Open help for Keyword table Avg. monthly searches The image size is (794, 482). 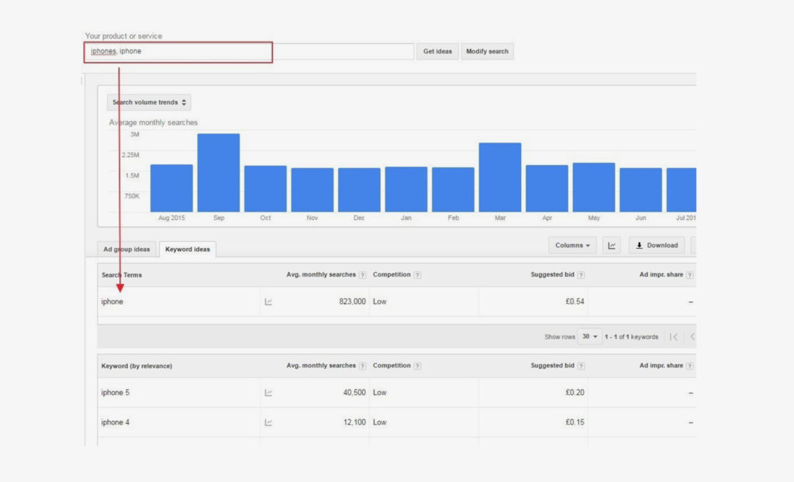click(x=362, y=366)
